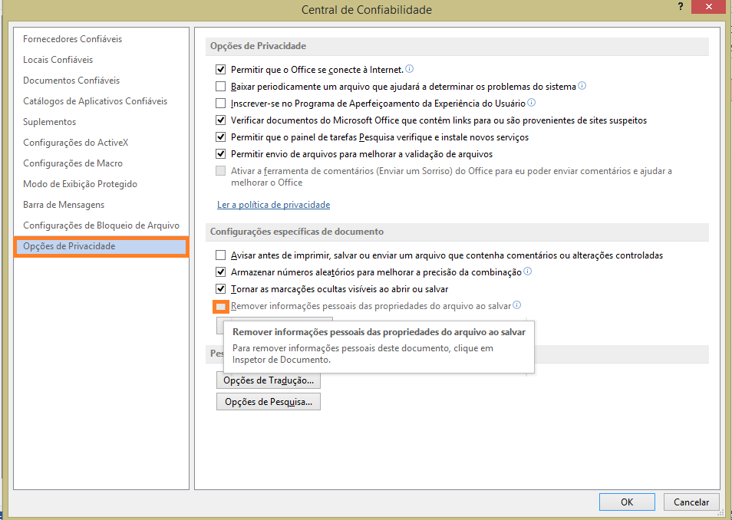
Task: Confirm with the OK button
Action: click(627, 502)
